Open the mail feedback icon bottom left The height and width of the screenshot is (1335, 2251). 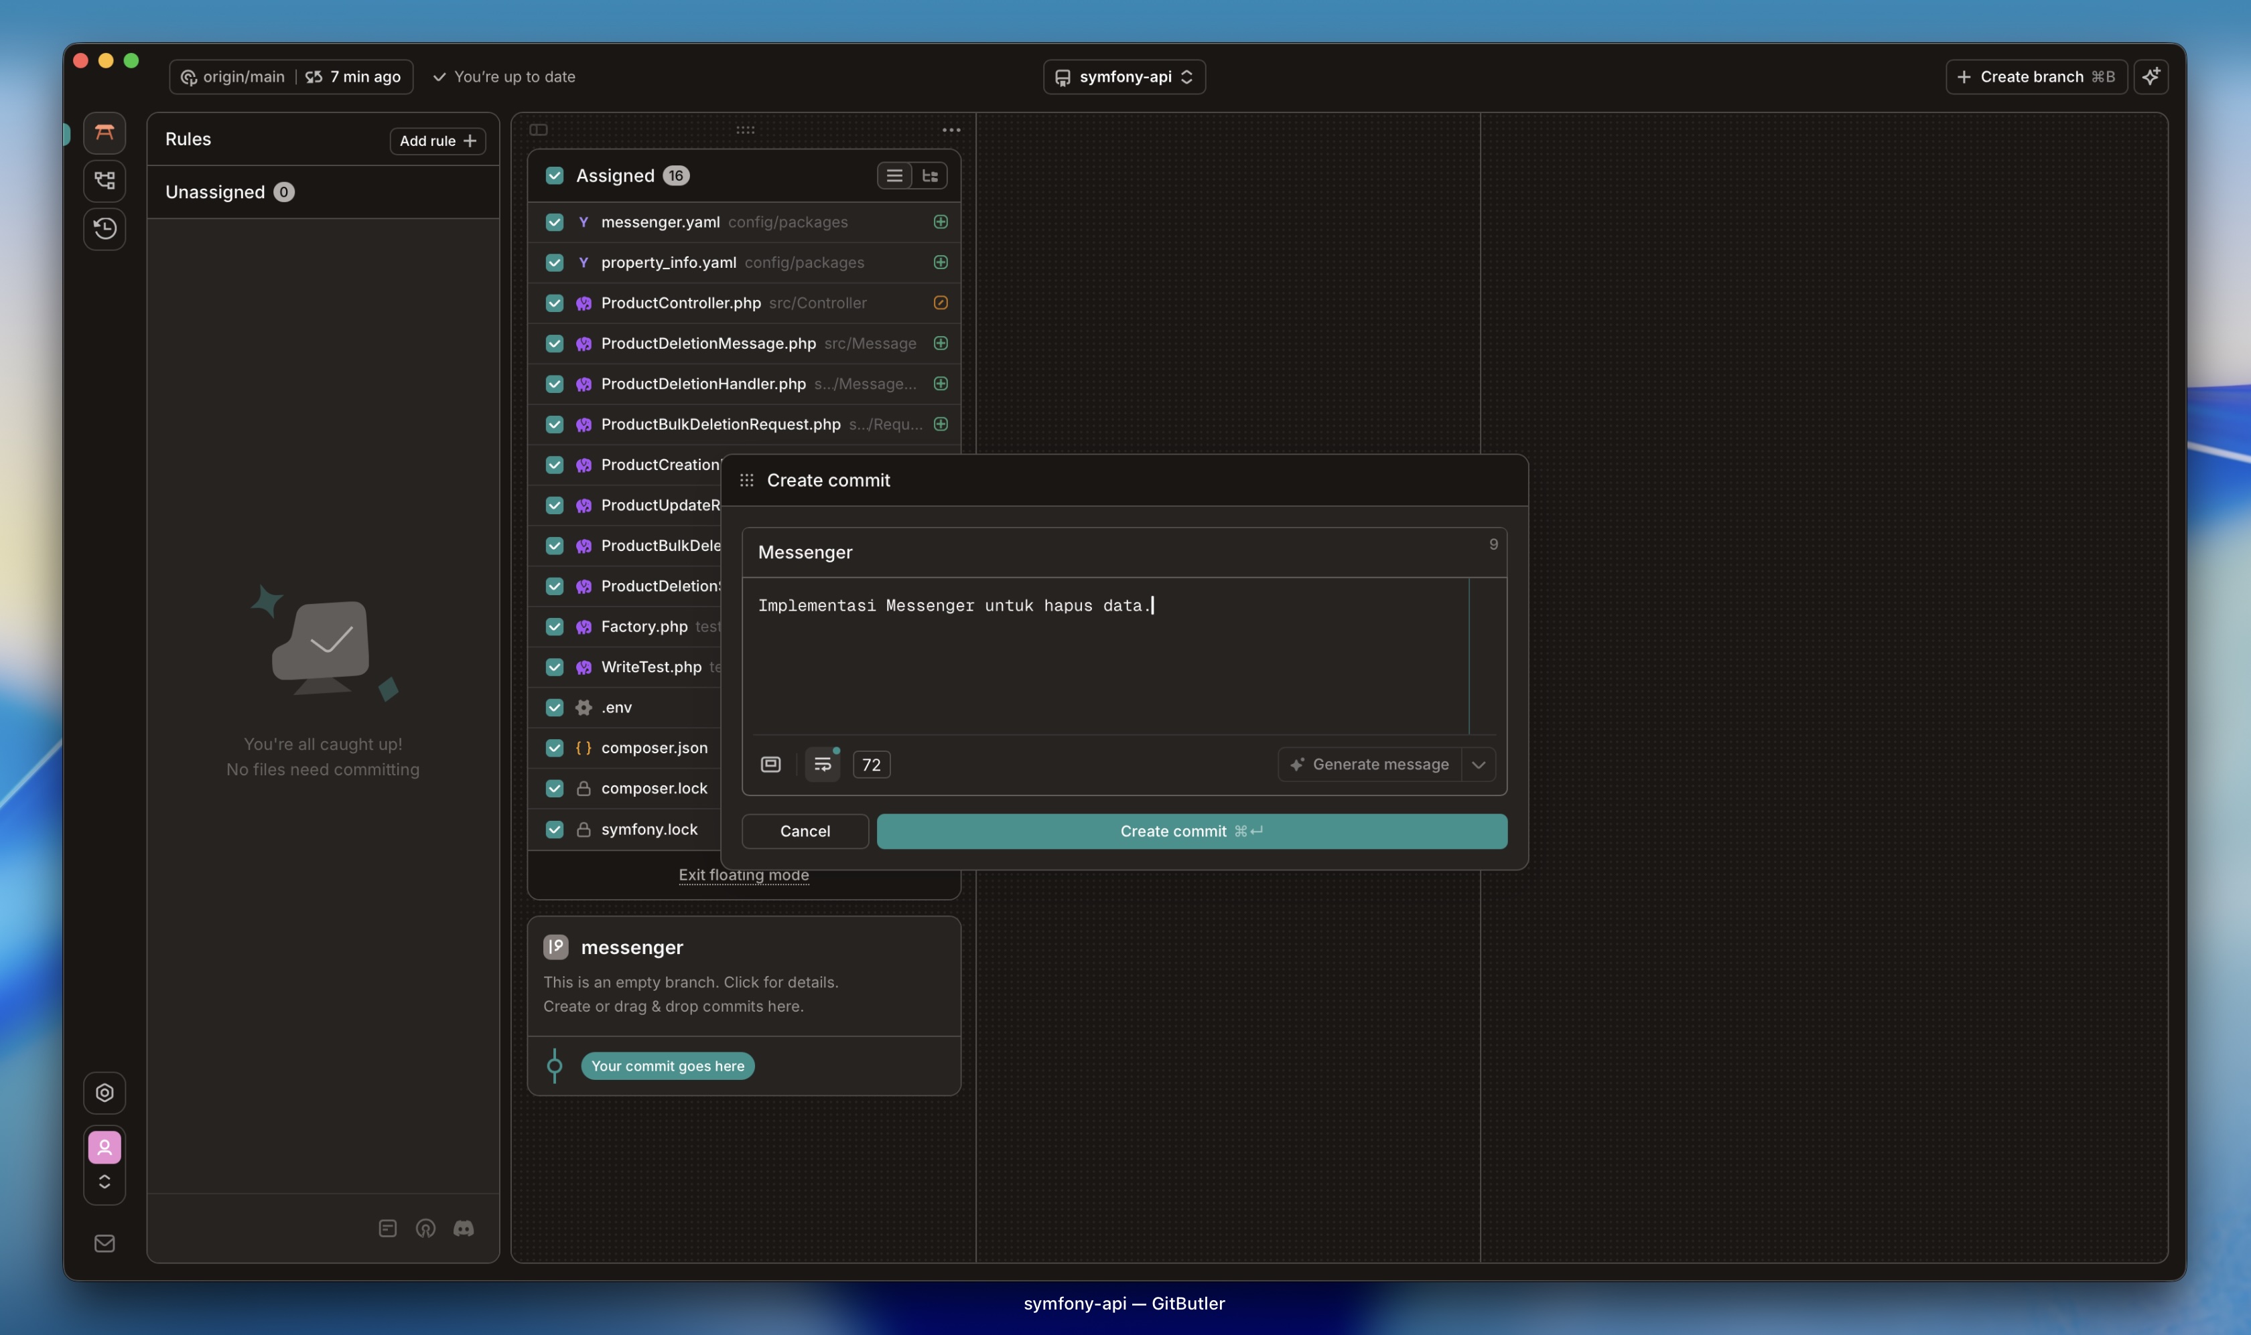coord(105,1244)
